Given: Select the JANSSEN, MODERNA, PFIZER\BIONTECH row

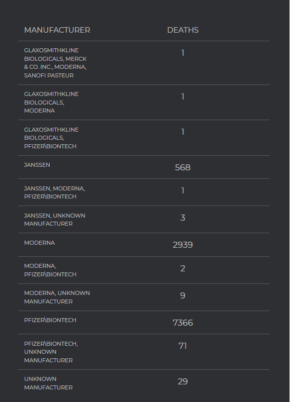Looking at the screenshot, I should tap(144, 192).
